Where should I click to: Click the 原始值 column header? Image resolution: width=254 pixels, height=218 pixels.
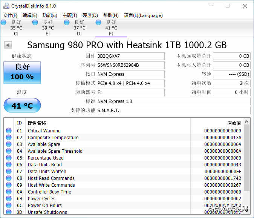click(x=234, y=123)
